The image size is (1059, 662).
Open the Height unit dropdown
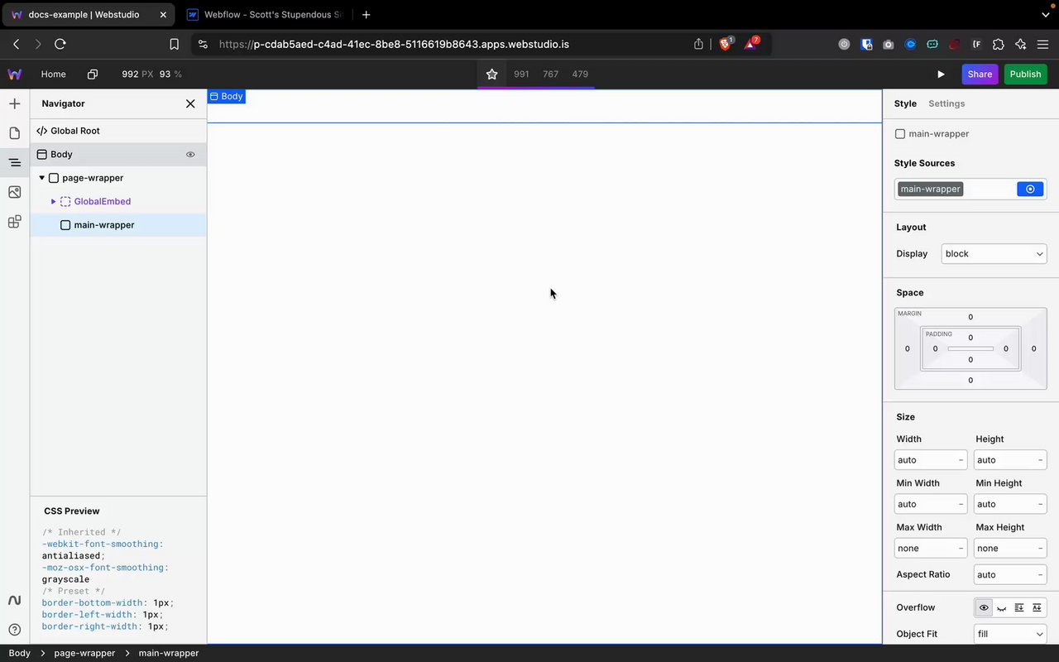[x=1040, y=460]
